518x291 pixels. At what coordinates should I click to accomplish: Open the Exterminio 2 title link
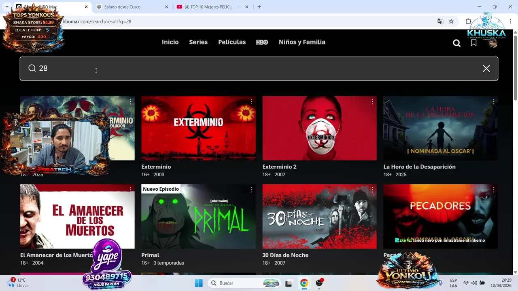point(279,167)
